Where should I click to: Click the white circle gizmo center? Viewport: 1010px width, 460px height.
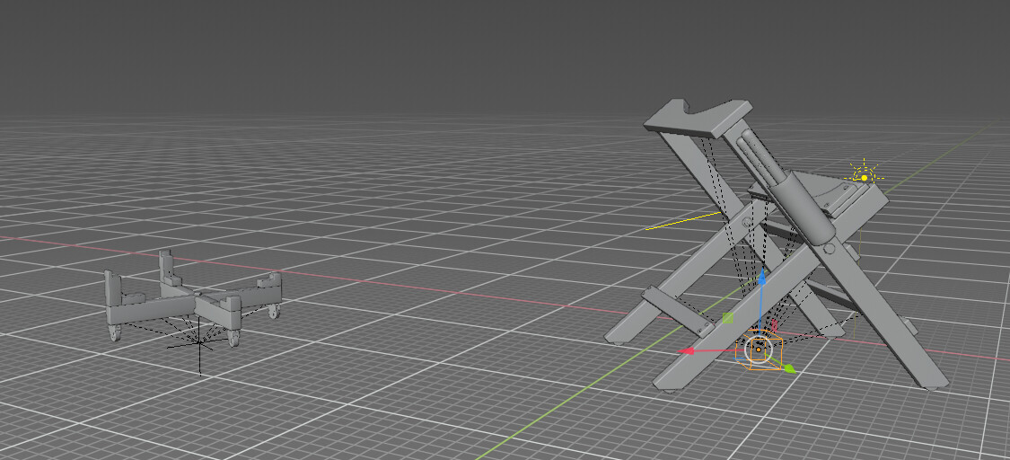[x=758, y=349]
